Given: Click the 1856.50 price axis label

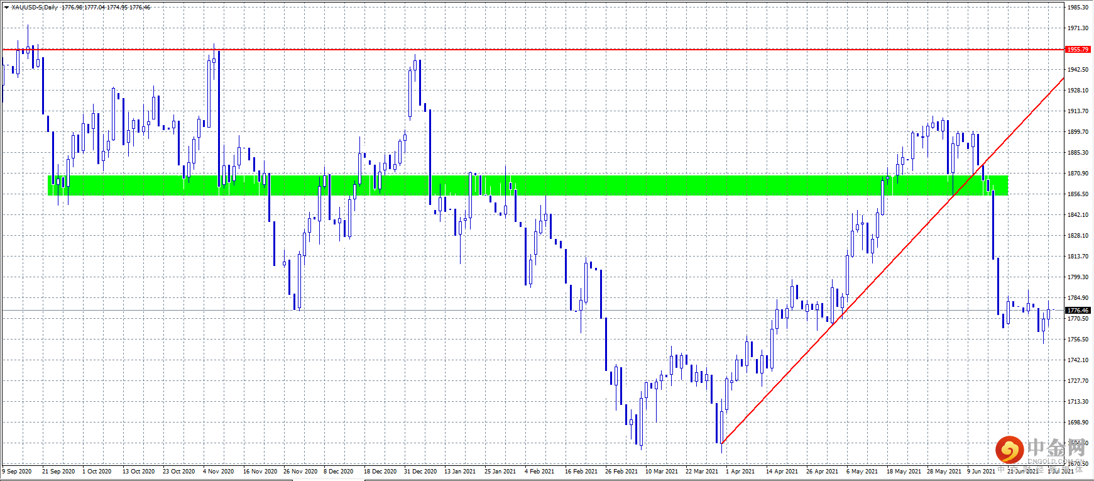Looking at the screenshot, I should pos(1078,194).
